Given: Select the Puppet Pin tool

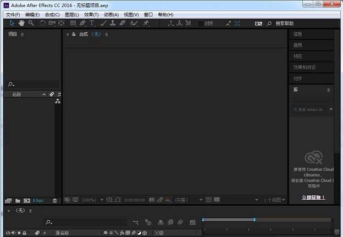Looking at the screenshot, I should coord(146,23).
